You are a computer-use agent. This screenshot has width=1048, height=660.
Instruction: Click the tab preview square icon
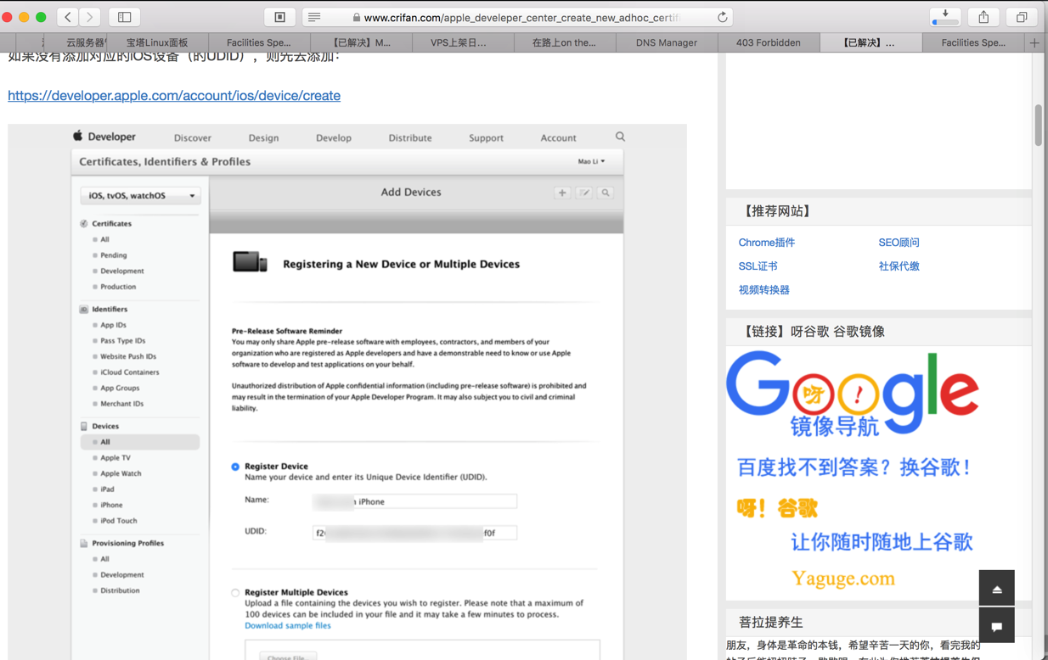pos(279,17)
